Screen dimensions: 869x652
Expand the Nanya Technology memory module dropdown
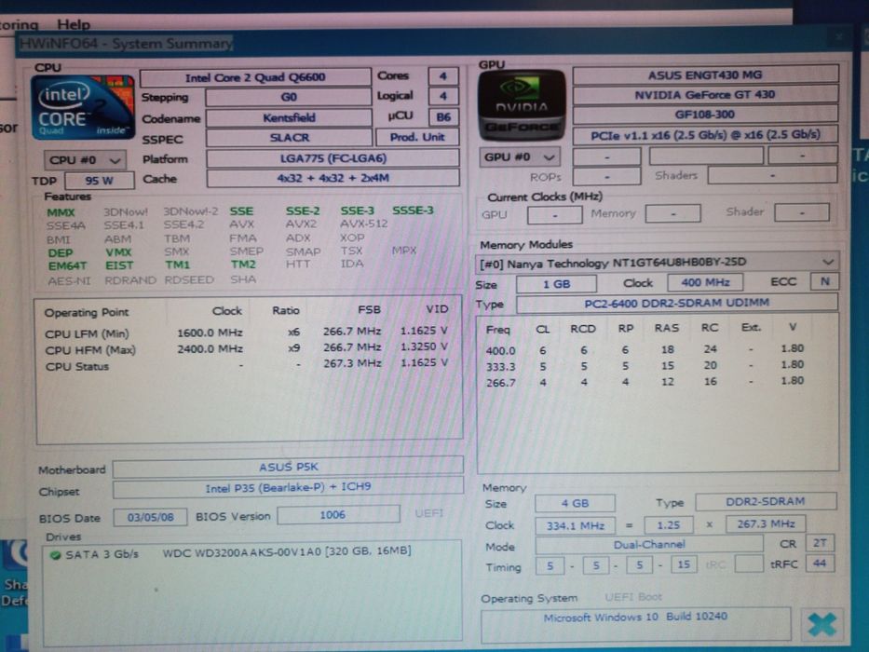pos(657,263)
